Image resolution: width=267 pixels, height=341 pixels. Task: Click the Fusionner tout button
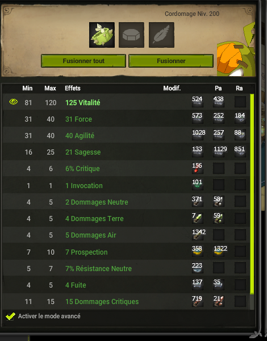[84, 61]
